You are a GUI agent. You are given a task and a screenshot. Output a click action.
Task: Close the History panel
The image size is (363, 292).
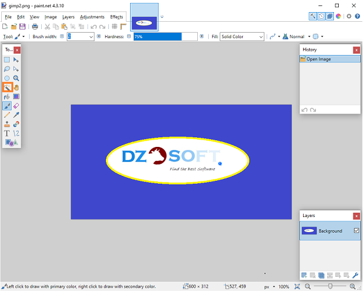(356, 50)
